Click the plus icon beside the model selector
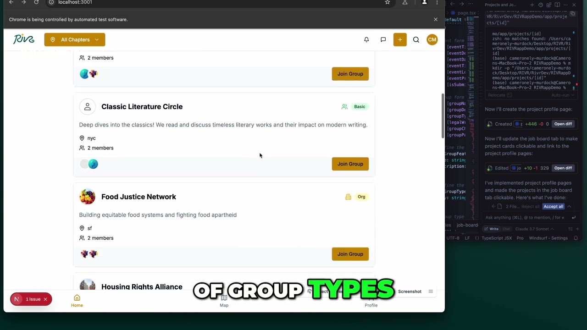Screen dimensions: 587x330 (x=578, y=229)
